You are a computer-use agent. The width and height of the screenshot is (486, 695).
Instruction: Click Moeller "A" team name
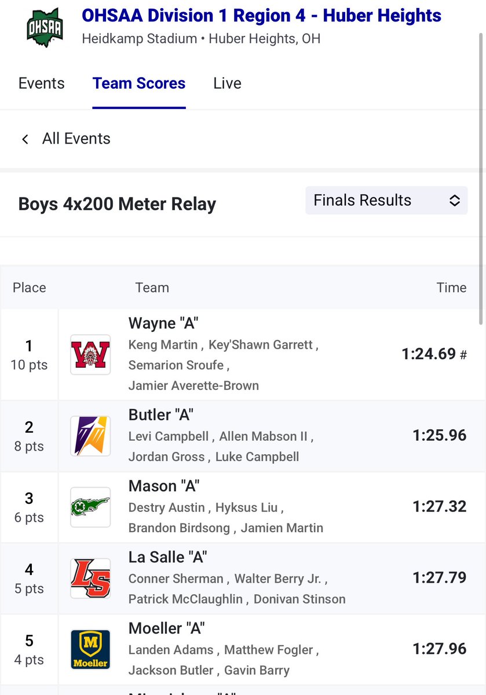coord(167,628)
